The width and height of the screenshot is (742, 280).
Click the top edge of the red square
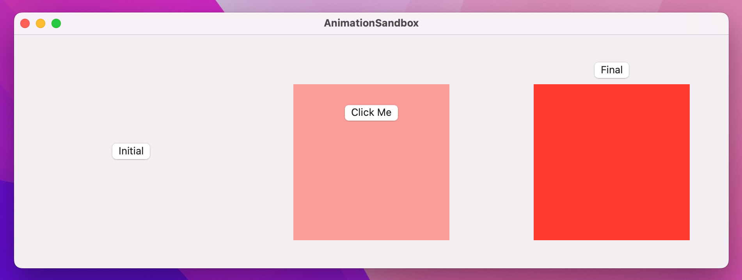[x=611, y=85]
